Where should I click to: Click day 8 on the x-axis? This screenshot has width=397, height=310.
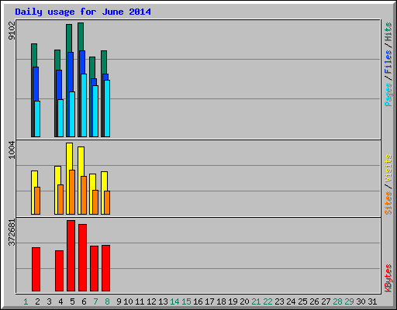coord(107,301)
